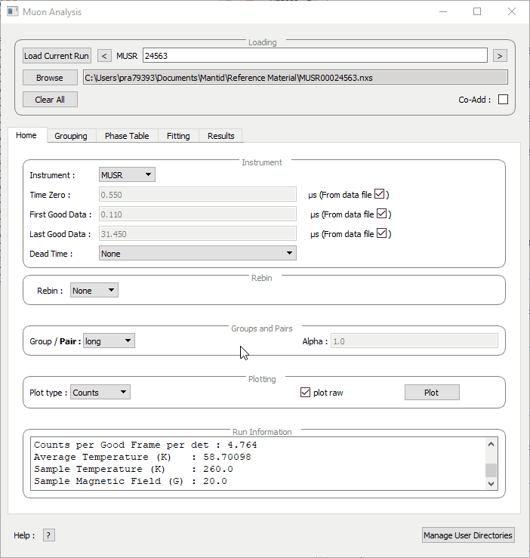Open help with the question mark button

coord(49,535)
